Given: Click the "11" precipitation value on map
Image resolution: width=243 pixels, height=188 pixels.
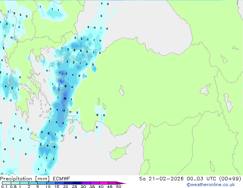Looking at the screenshot, I should tap(64, 110).
